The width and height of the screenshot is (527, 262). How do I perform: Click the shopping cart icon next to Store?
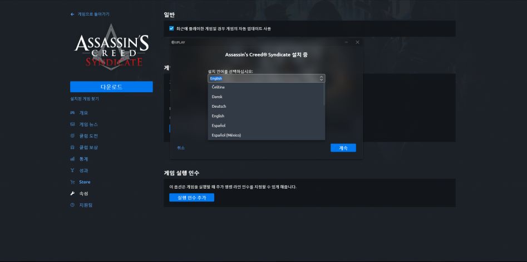click(72, 182)
